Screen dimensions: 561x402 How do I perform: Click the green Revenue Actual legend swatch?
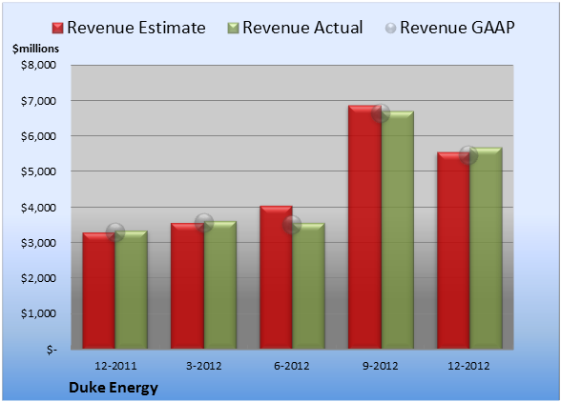pos(233,29)
